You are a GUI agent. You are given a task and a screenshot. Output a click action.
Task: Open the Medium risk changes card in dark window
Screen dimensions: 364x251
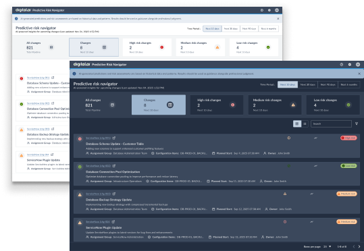click(x=275, y=105)
